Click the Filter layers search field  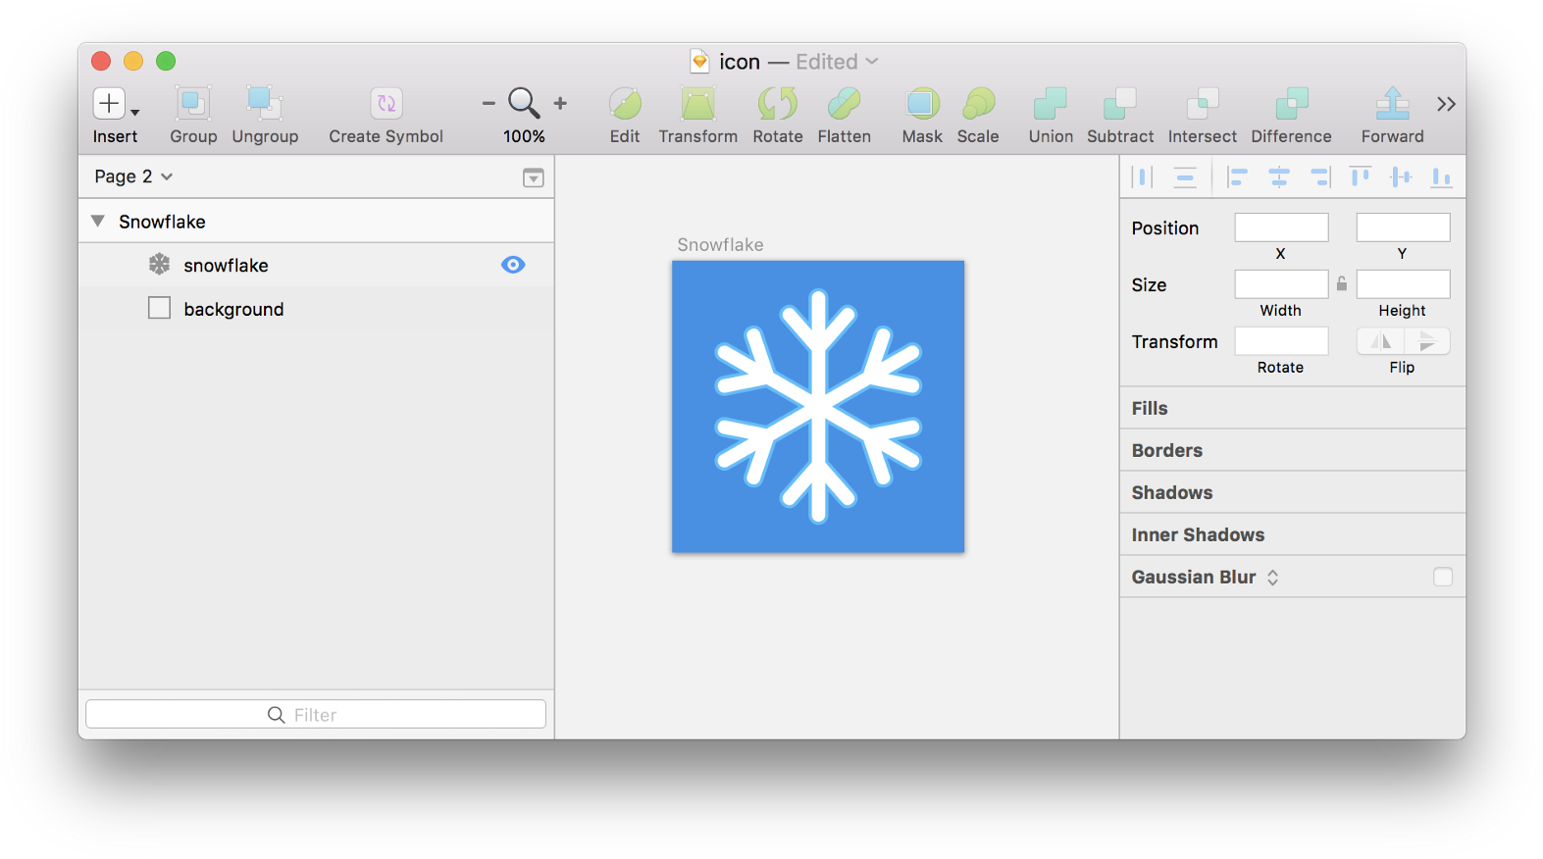(315, 714)
